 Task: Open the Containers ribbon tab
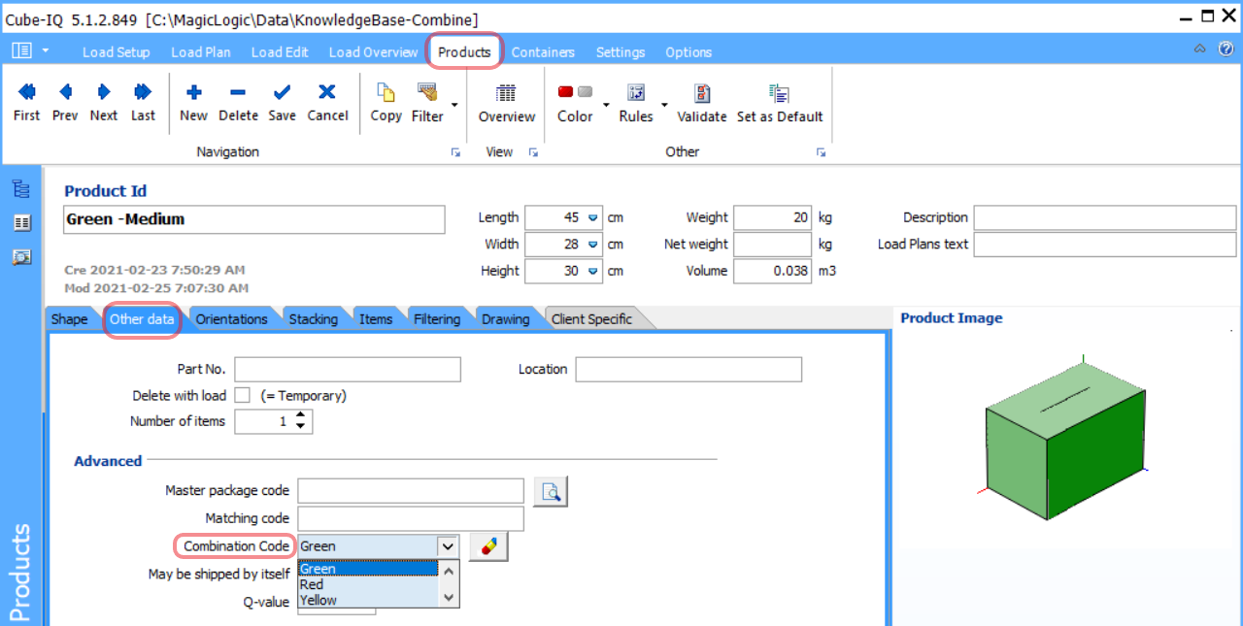tap(543, 52)
